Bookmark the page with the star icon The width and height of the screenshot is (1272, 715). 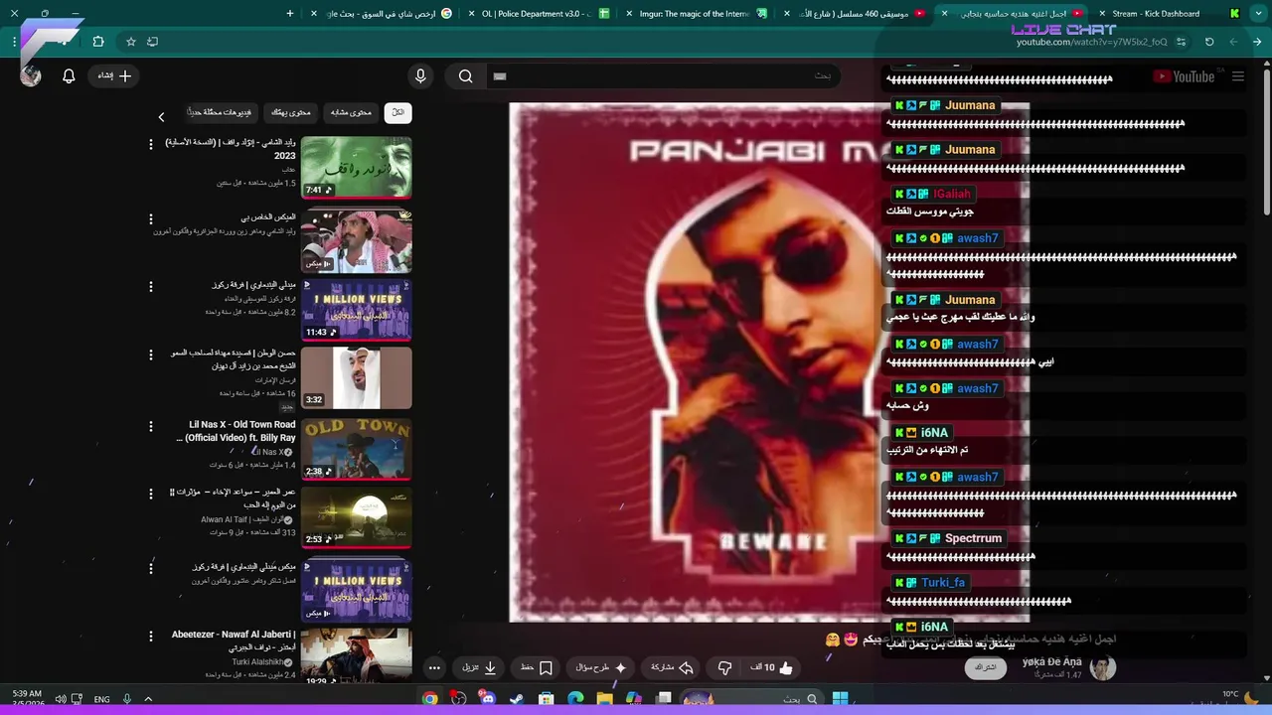(130, 42)
